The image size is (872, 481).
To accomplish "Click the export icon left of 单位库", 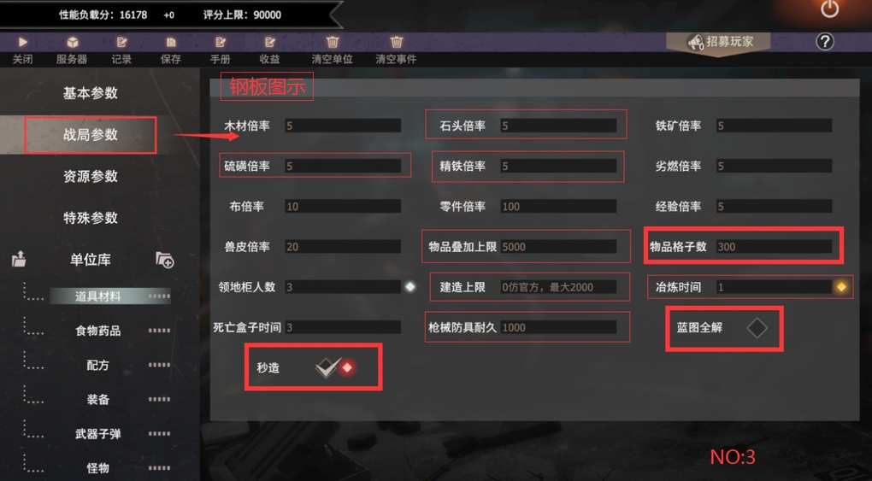I will [19, 259].
